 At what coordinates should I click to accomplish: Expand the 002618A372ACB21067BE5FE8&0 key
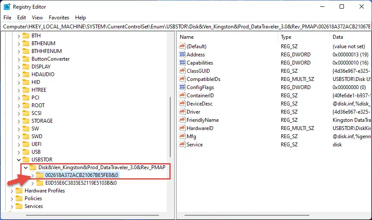(x=32, y=175)
